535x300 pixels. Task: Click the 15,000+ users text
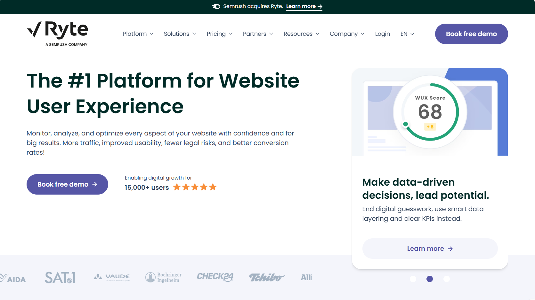[147, 188]
